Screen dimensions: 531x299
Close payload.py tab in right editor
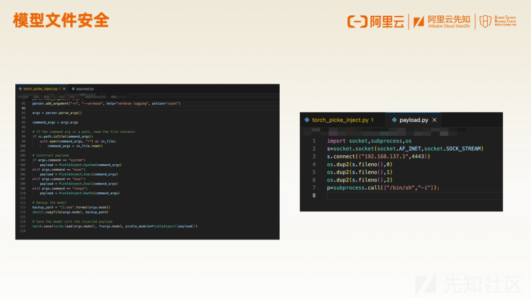click(x=435, y=120)
